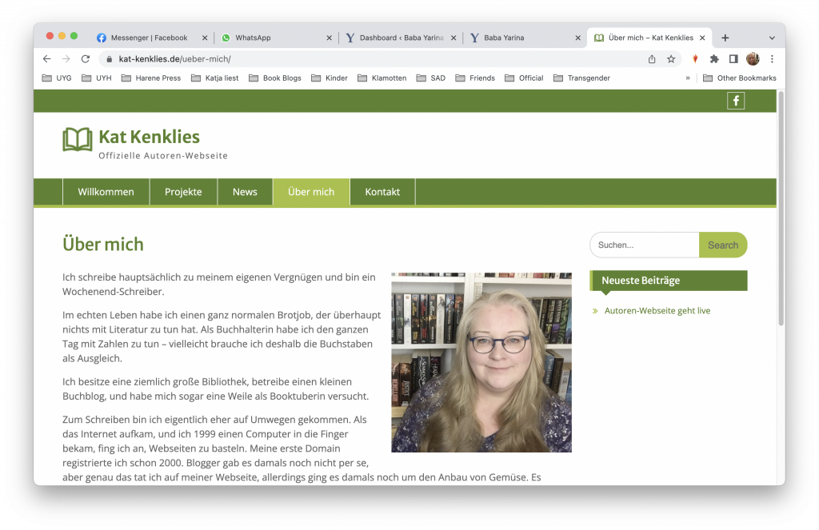This screenshot has height=530, width=819.
Task: Expand the tab search chevron
Action: tap(772, 38)
